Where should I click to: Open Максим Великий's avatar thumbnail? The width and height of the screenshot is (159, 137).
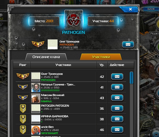(x=36, y=98)
